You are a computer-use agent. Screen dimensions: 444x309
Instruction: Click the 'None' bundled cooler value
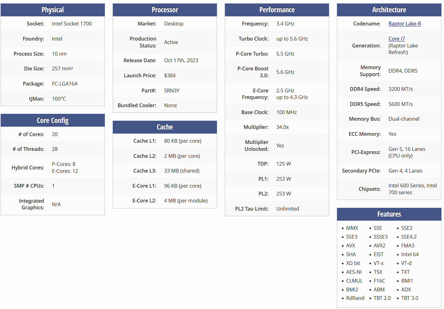(170, 105)
